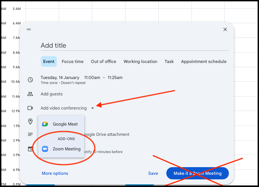The width and height of the screenshot is (259, 187).
Task: Switch to the Focus time tab
Action: coord(73,61)
